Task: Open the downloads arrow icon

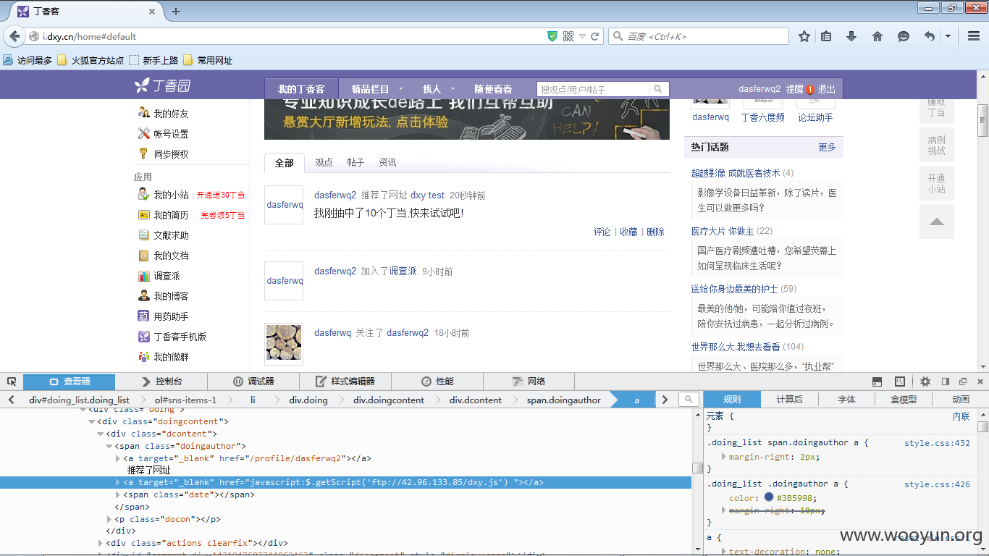Action: (x=851, y=36)
